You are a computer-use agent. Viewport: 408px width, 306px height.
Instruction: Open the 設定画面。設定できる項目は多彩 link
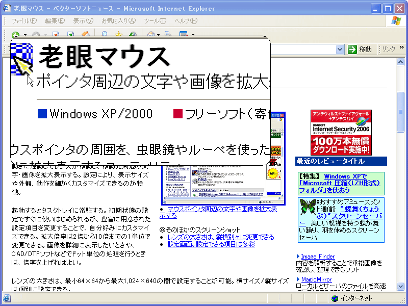click(211, 244)
